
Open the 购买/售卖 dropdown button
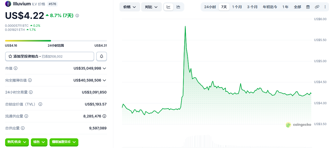(17, 142)
